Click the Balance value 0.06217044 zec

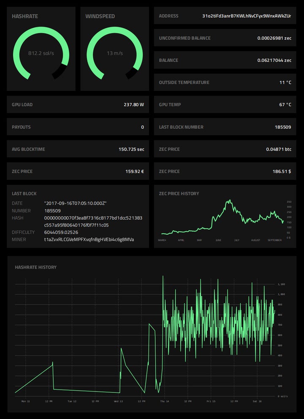[274, 60]
